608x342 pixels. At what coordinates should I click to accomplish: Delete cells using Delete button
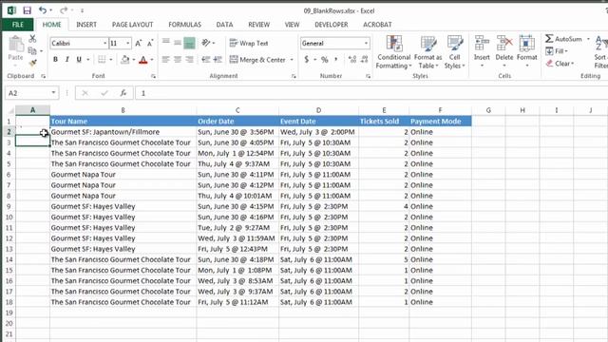click(x=504, y=51)
